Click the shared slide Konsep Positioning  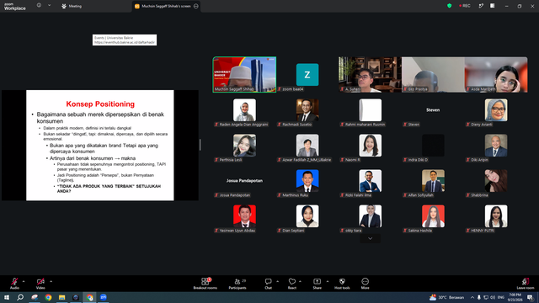pos(100,146)
